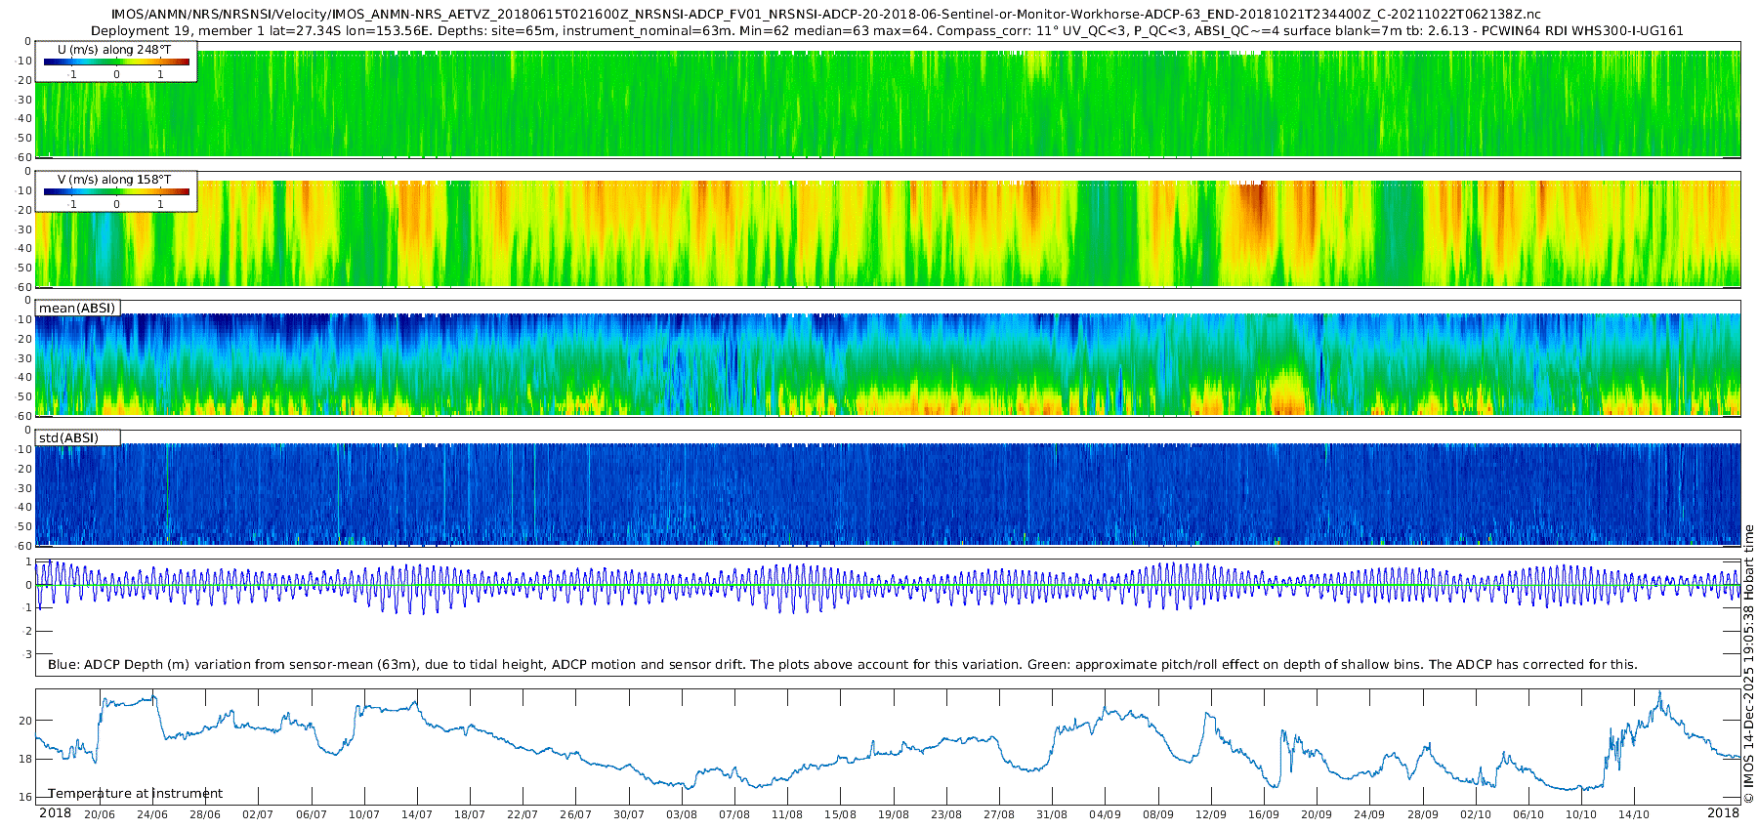1758x830 pixels.
Task: Select the 31/08 date on time axis
Action: click(x=1052, y=814)
